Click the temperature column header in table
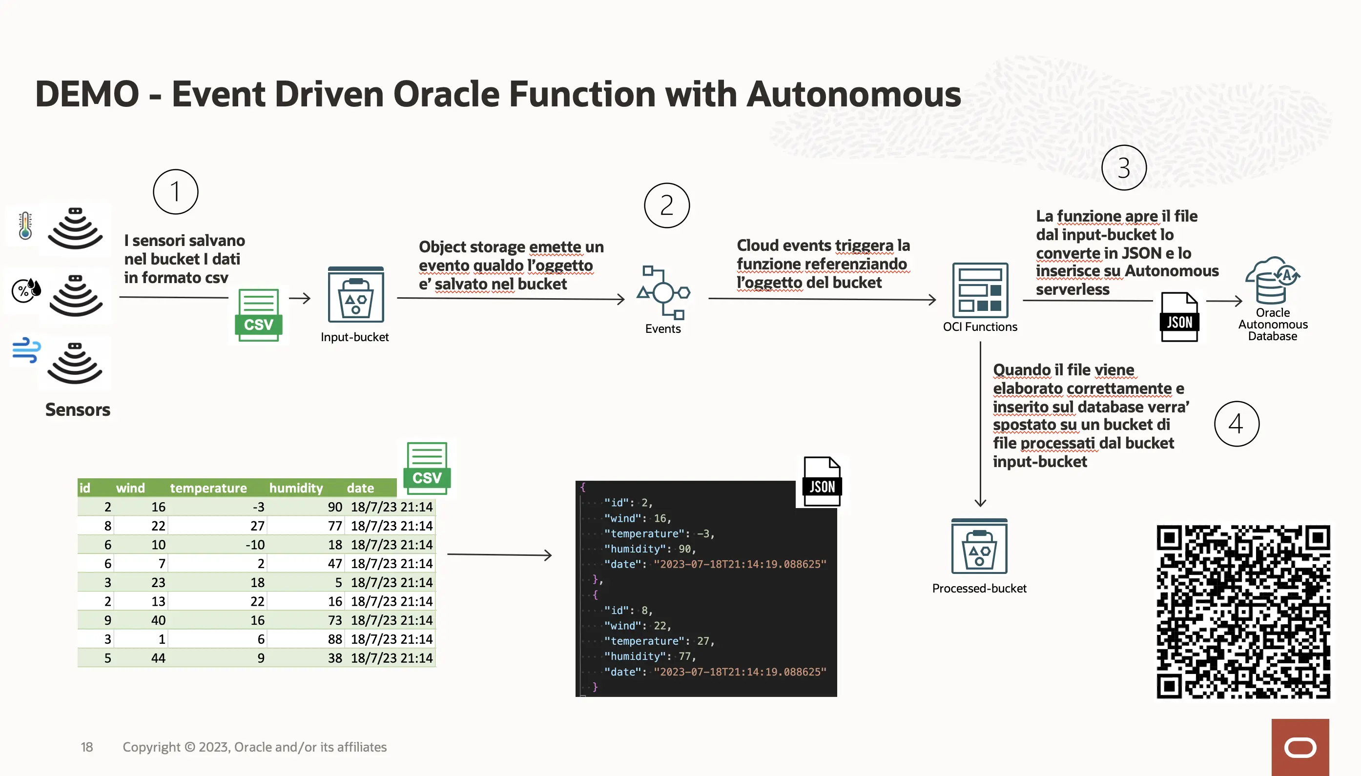 [x=208, y=488]
